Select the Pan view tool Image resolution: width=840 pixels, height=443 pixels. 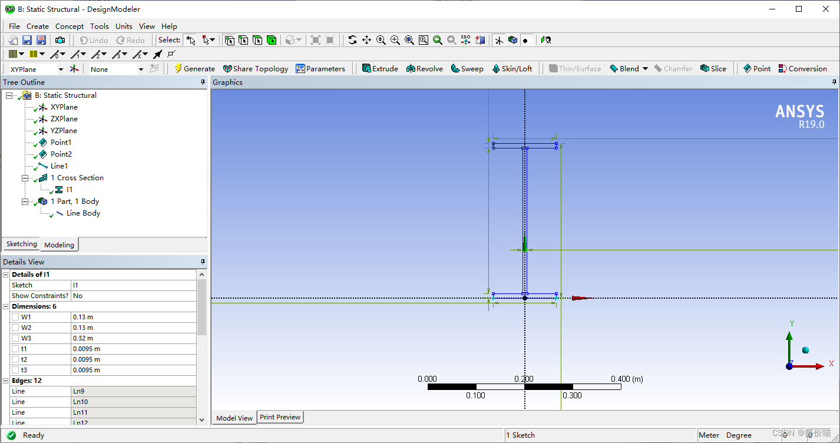coord(366,40)
